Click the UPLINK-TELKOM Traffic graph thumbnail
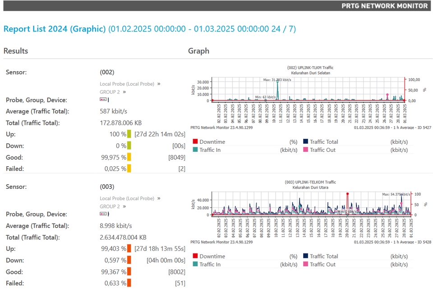The width and height of the screenshot is (433, 291). point(310,212)
